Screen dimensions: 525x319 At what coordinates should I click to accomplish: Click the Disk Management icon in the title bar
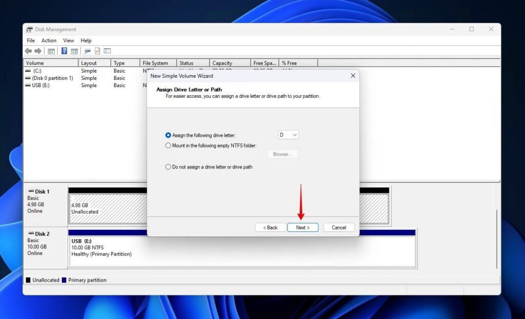[29, 29]
